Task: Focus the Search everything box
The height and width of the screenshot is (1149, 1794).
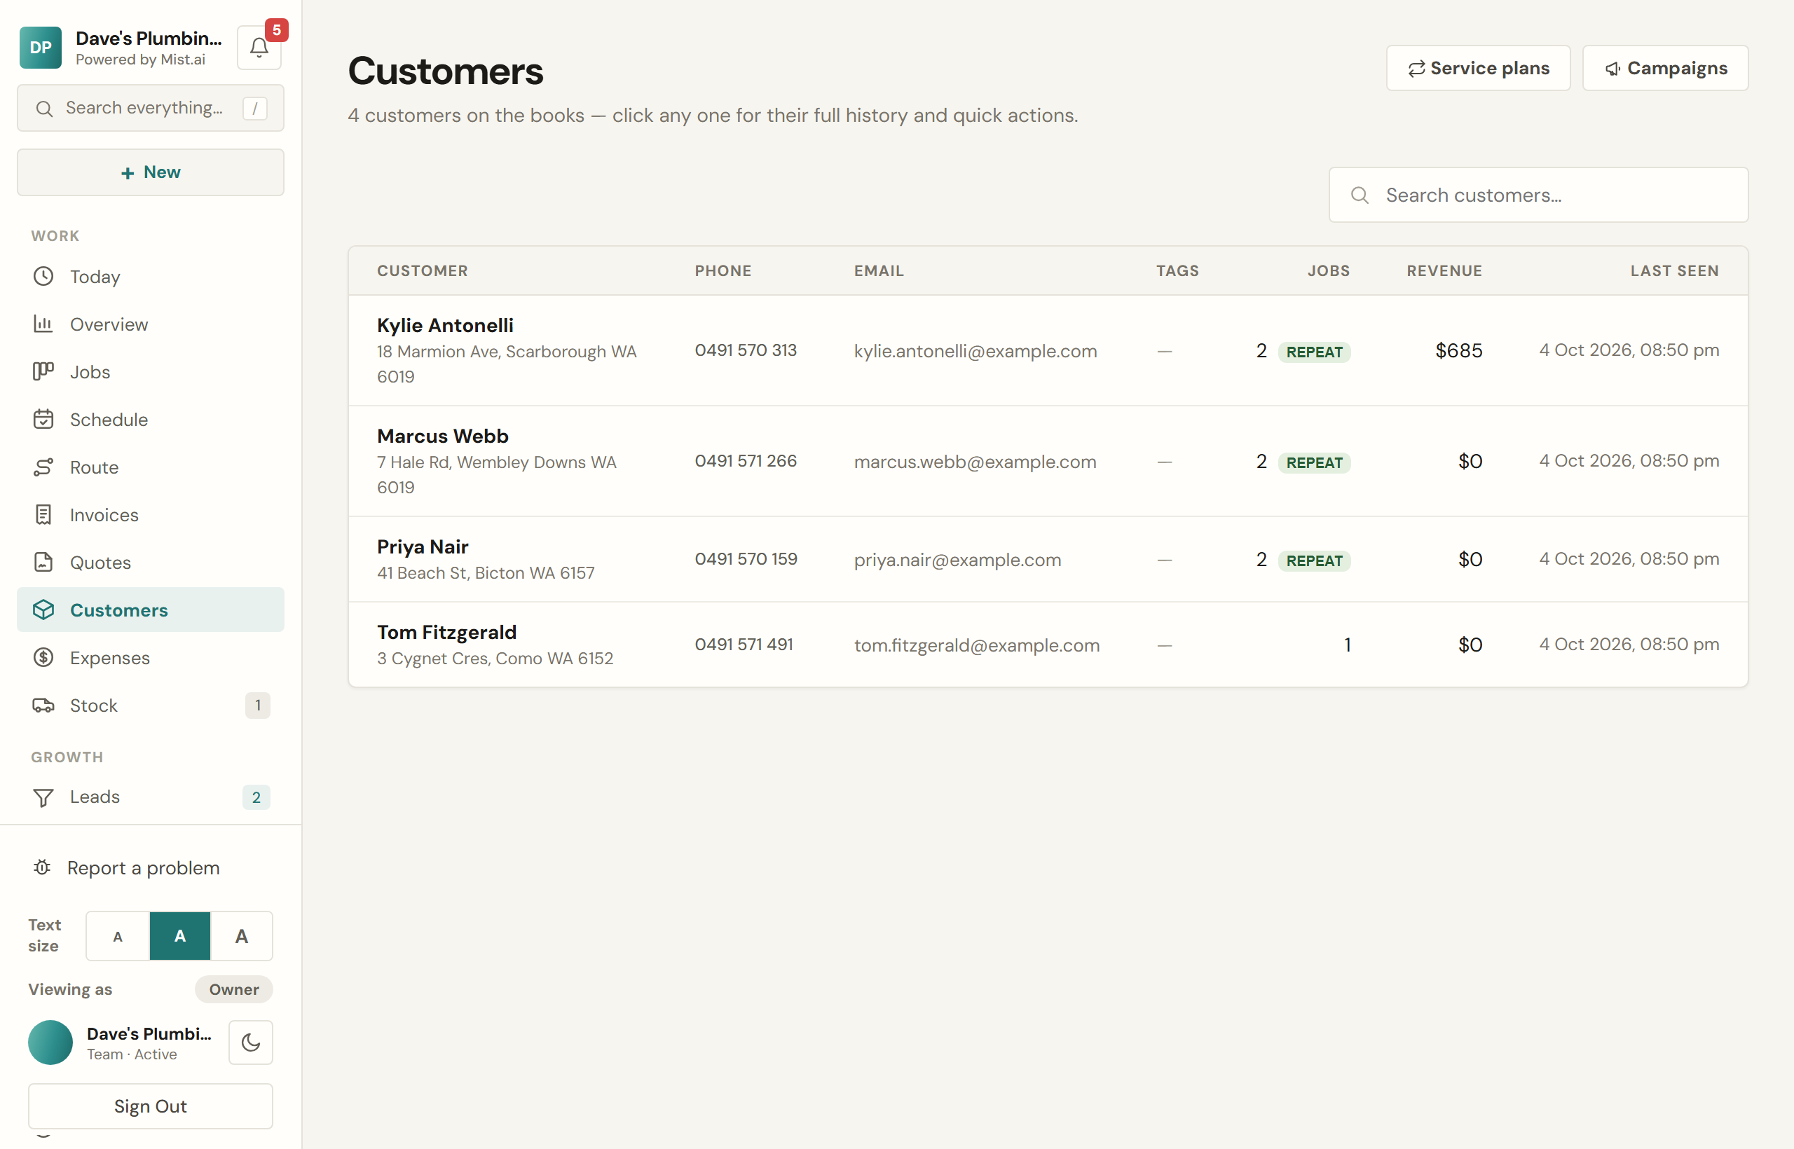Action: 151,108
